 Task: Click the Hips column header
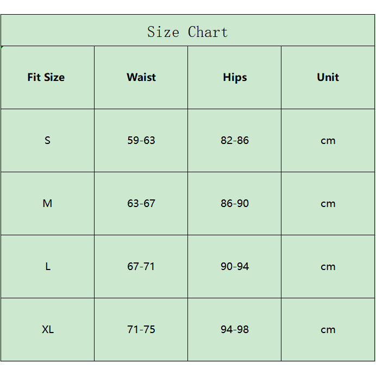[235, 77]
